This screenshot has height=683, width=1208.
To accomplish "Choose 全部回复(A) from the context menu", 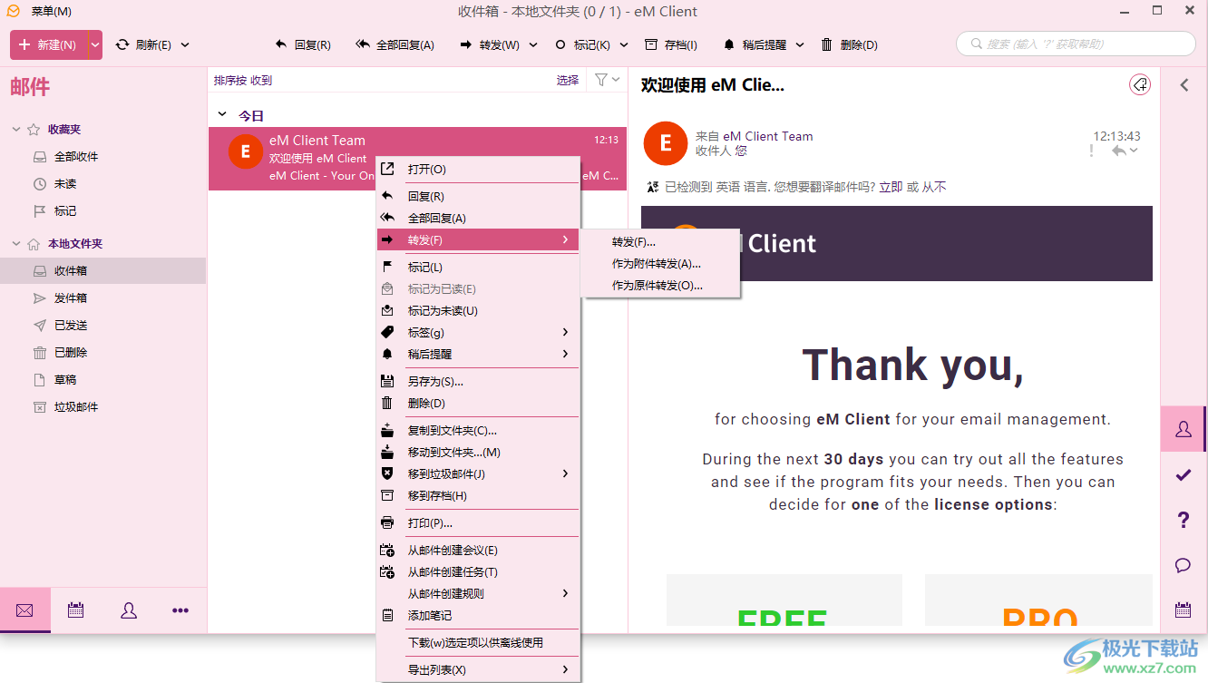I will pos(478,219).
